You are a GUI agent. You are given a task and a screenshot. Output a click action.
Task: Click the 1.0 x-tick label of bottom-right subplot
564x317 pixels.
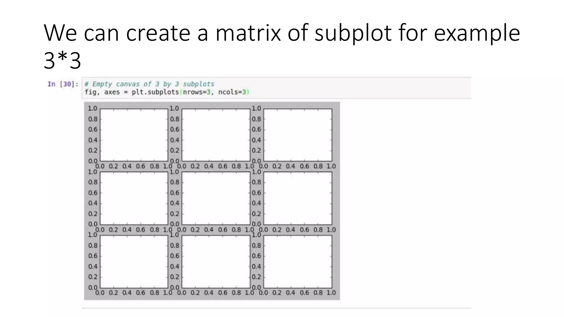click(331, 293)
